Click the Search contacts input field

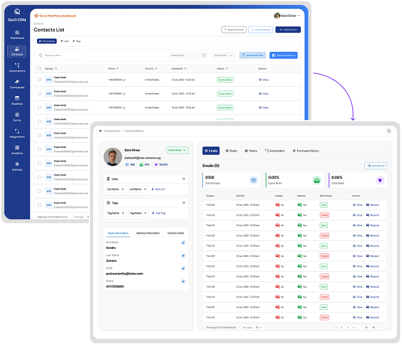pos(60,55)
